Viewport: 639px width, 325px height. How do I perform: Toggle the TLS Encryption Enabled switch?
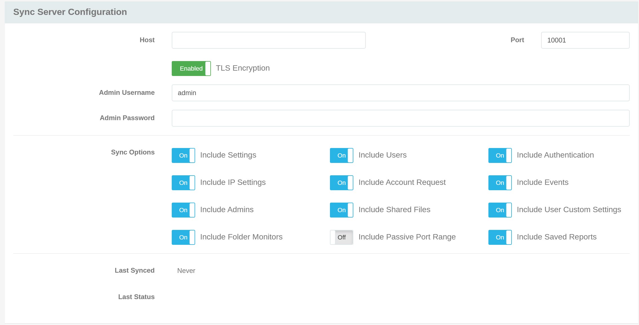pos(191,68)
